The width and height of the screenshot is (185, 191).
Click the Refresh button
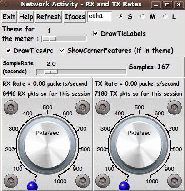49,17
